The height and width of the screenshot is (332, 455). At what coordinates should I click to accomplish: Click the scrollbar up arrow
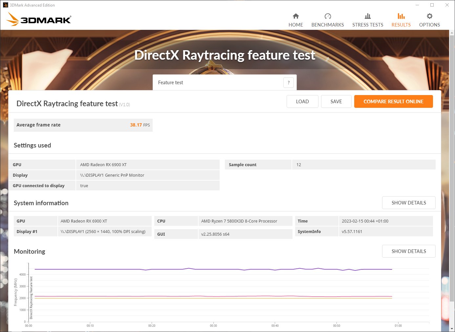[x=452, y=33]
